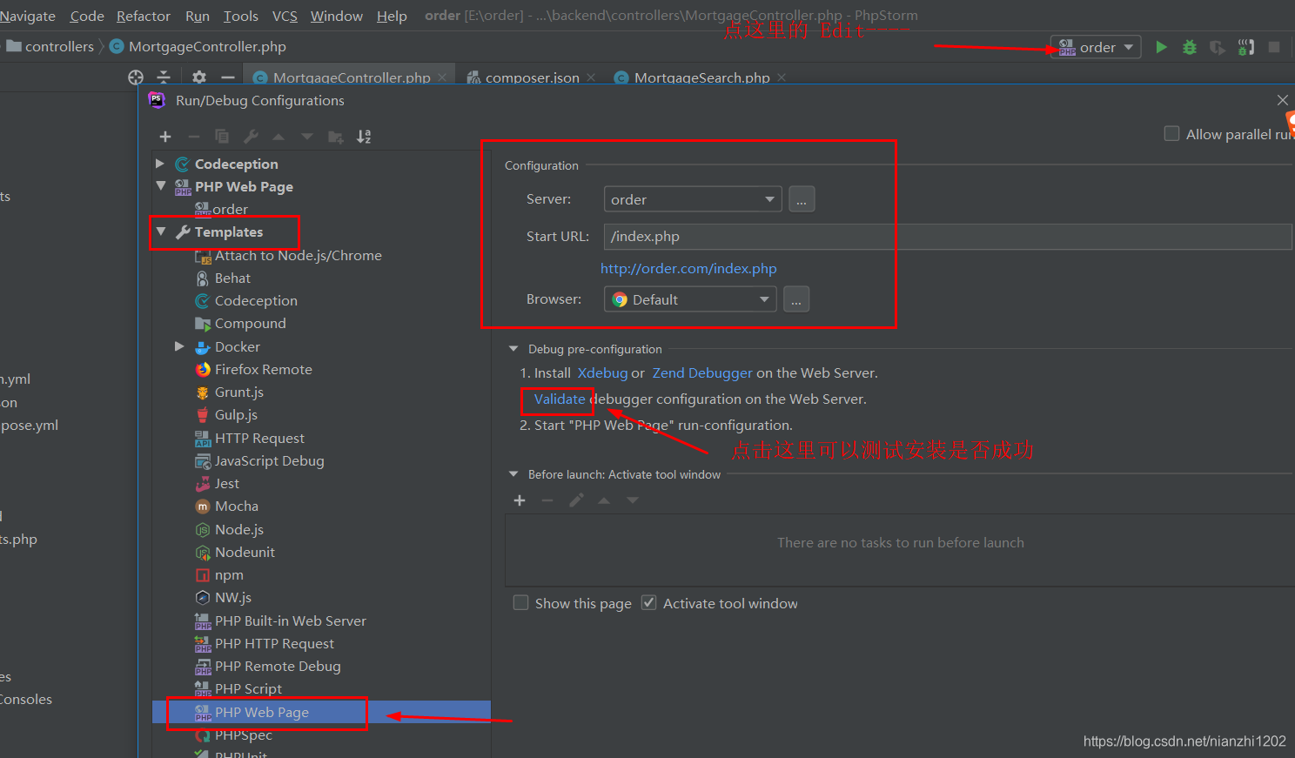Edit templates wrench icon in dialog toolbar
Screen dimensions: 1295x758
click(x=251, y=137)
